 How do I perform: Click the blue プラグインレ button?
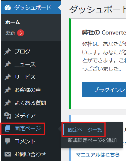click(x=104, y=90)
